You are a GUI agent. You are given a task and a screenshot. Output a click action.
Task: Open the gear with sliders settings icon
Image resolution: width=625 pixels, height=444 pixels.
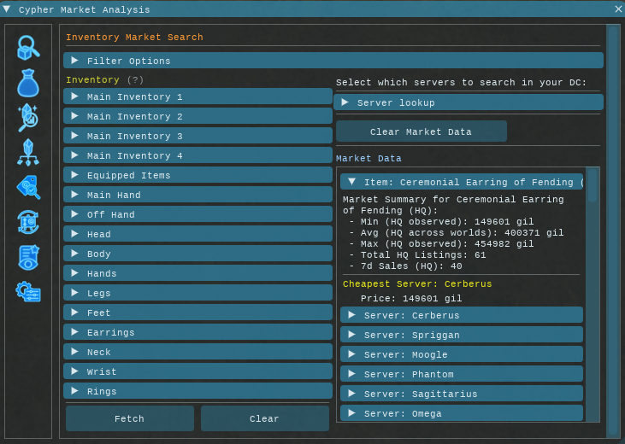click(27, 291)
